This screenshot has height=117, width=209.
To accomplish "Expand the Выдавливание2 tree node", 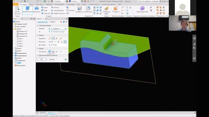I will (14, 56).
